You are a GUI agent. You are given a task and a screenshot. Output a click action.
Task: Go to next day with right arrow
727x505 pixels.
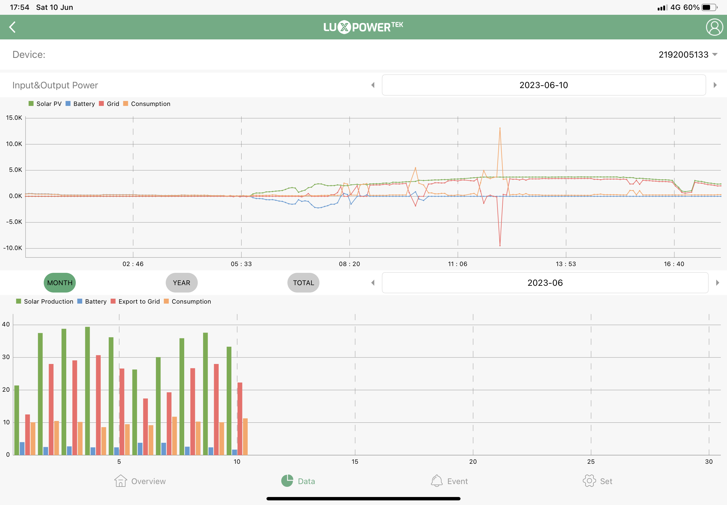[x=715, y=85]
